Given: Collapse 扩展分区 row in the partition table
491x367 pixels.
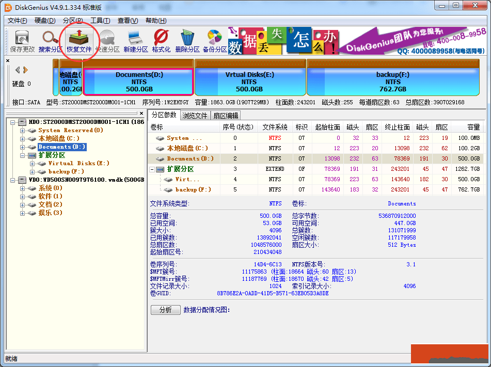Looking at the screenshot, I should pos(152,169).
